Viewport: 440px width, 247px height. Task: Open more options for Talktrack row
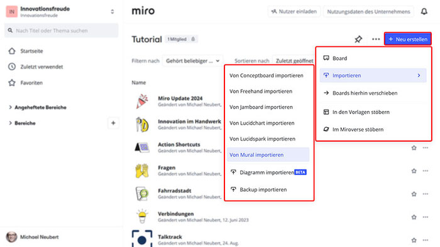click(x=426, y=240)
